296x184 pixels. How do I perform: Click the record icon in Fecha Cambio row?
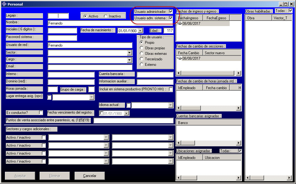click(179, 58)
